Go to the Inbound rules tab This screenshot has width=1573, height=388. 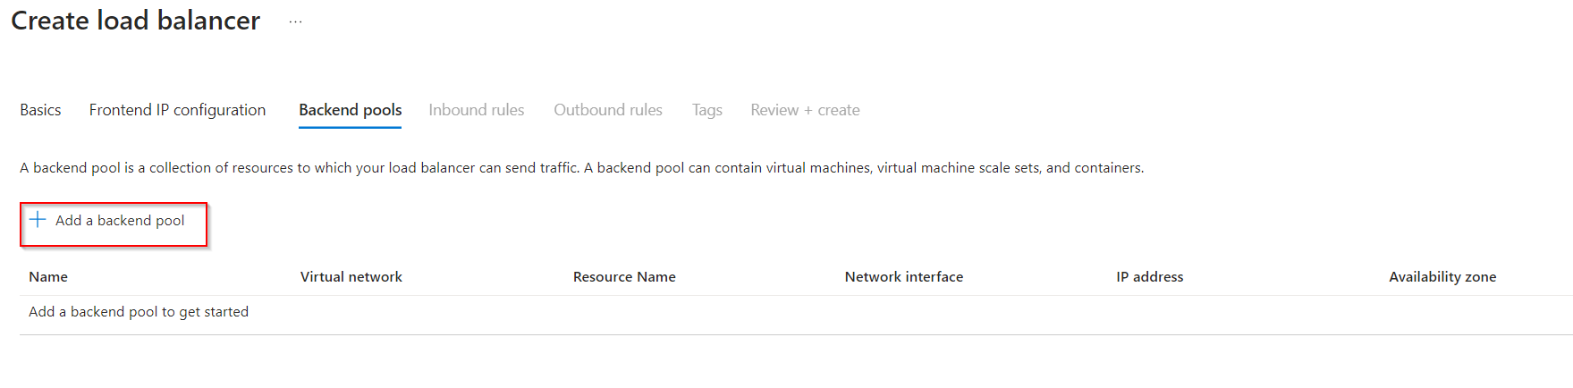coord(476,110)
